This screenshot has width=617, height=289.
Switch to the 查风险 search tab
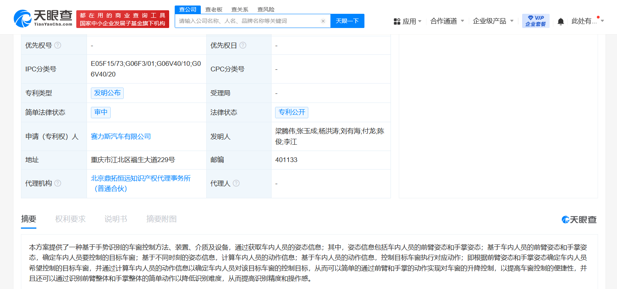tap(266, 9)
